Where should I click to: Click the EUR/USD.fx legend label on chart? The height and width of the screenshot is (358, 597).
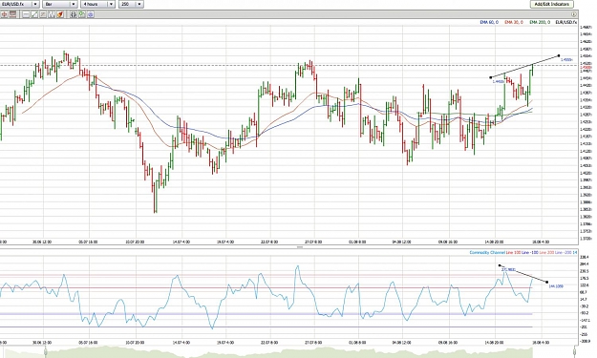(x=565, y=23)
